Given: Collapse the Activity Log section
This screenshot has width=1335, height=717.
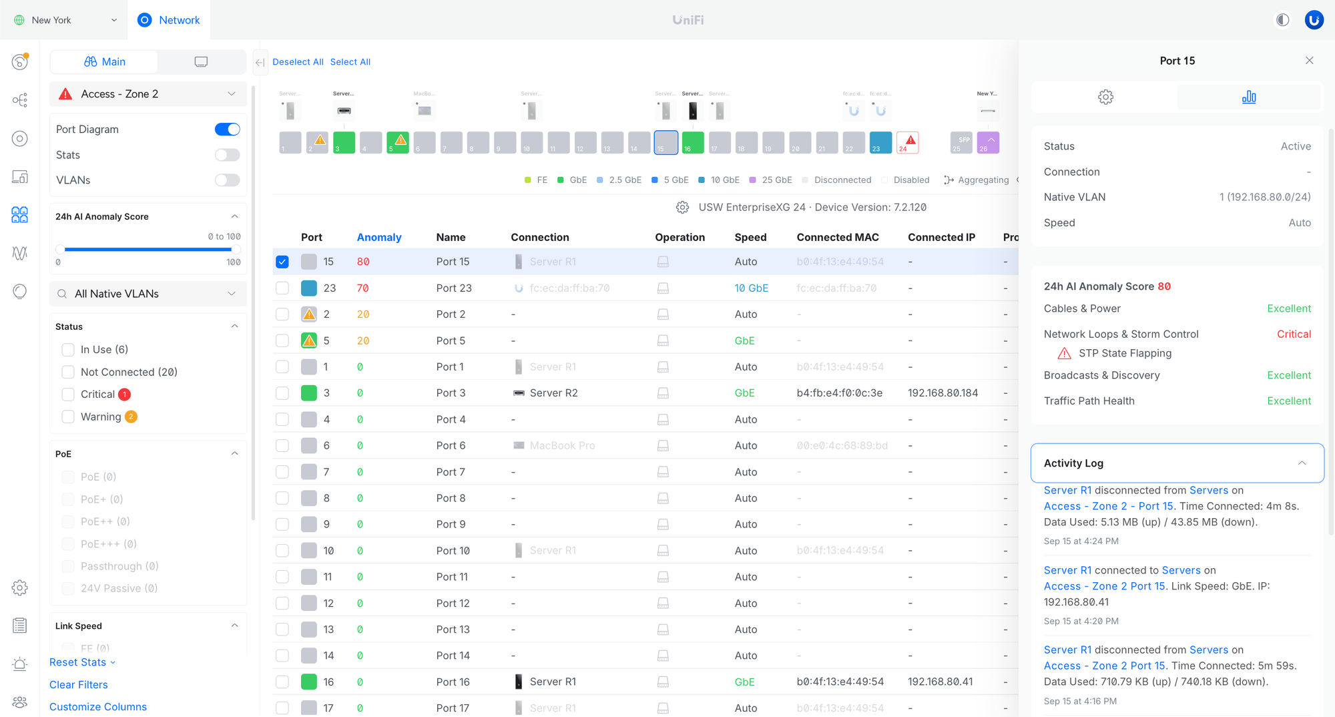Looking at the screenshot, I should [x=1301, y=463].
